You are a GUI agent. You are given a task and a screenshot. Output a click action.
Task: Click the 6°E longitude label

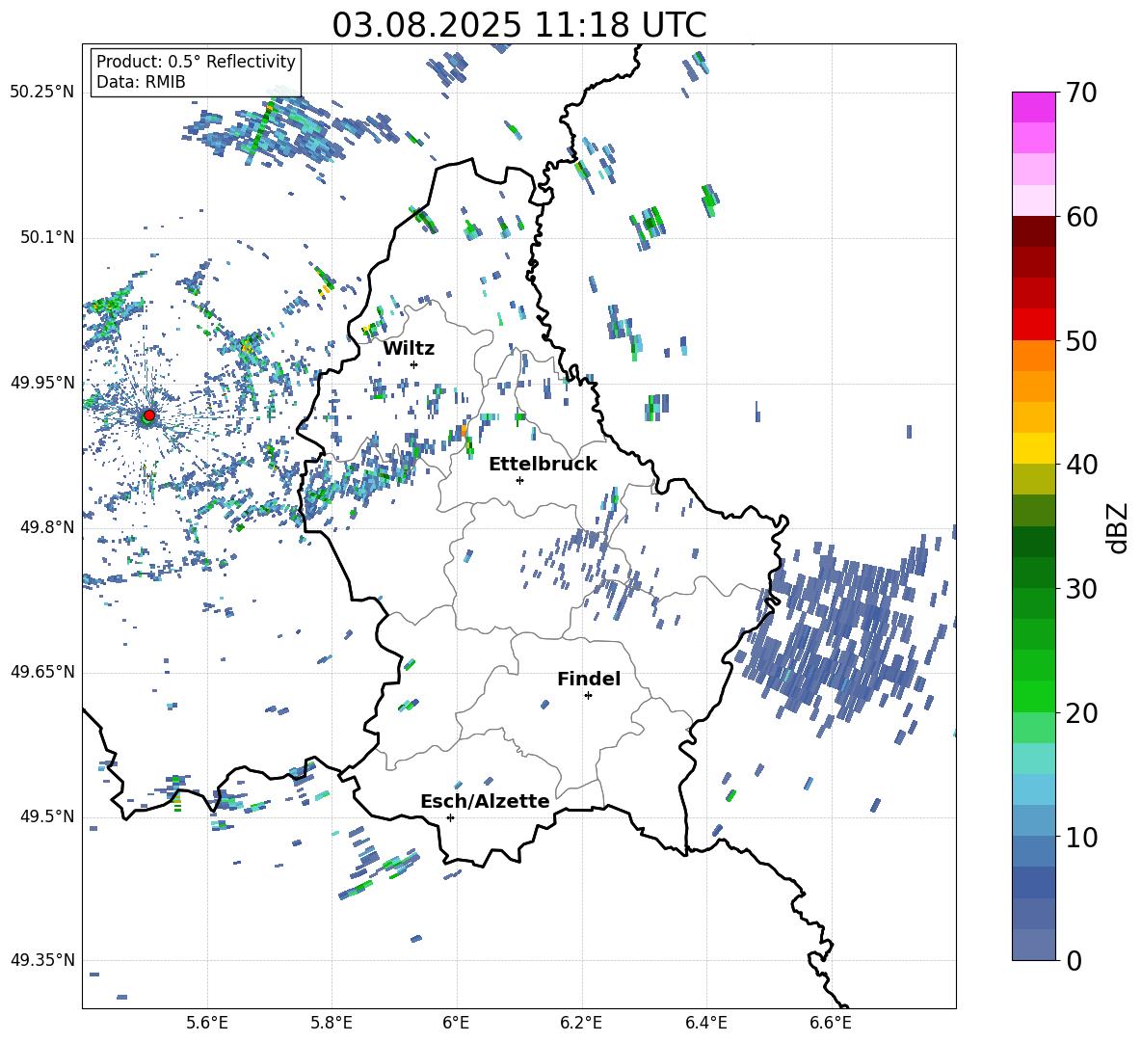(456, 1023)
